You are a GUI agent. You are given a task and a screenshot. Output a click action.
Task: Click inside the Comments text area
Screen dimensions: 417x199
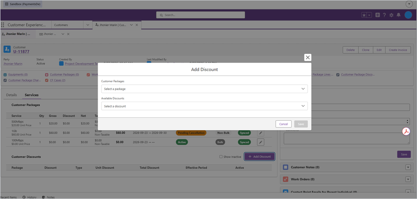[x=347, y=139]
